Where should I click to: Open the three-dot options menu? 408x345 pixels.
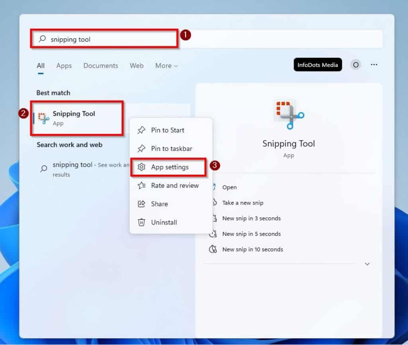tap(374, 65)
